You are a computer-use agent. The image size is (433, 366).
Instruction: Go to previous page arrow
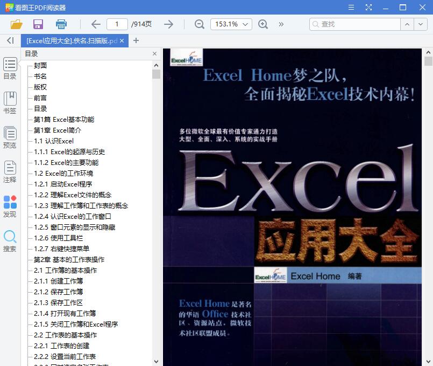point(96,24)
